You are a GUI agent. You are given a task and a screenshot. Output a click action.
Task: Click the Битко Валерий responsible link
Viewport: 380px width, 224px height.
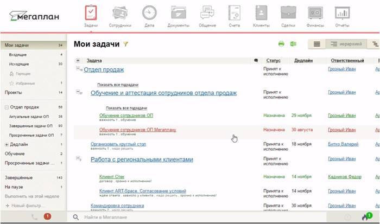[342, 144]
